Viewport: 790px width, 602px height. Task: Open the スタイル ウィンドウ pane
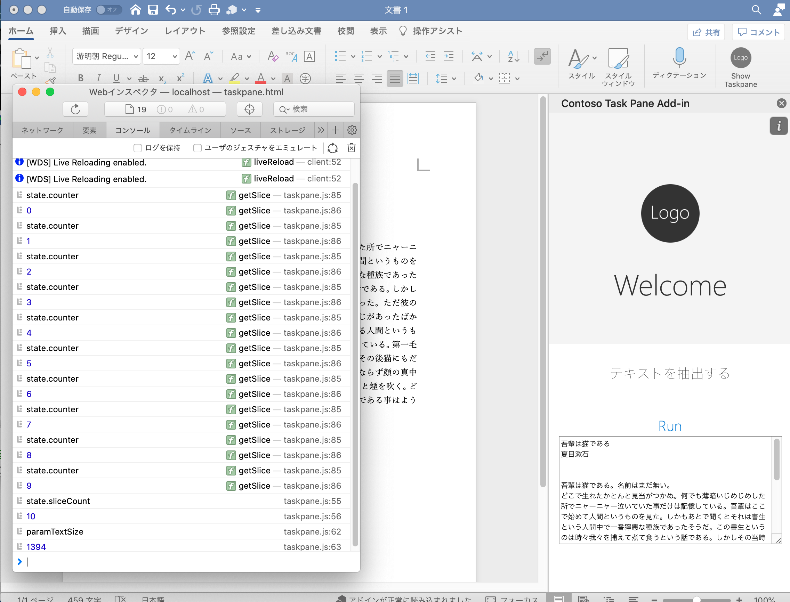pyautogui.click(x=618, y=67)
